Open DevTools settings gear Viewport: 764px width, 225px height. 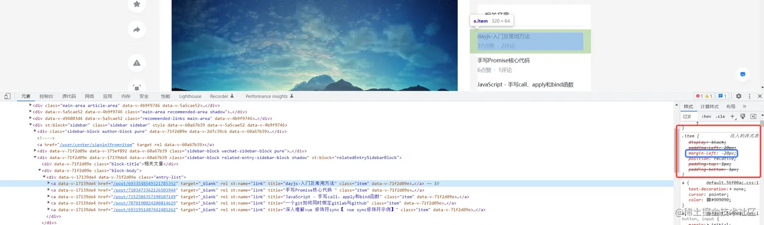(738, 96)
